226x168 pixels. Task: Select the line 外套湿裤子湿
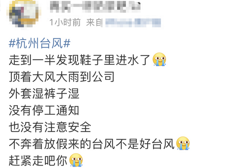44,93
